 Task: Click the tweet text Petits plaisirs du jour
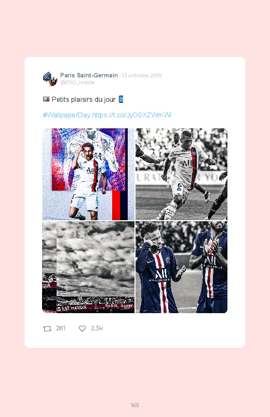click(84, 100)
